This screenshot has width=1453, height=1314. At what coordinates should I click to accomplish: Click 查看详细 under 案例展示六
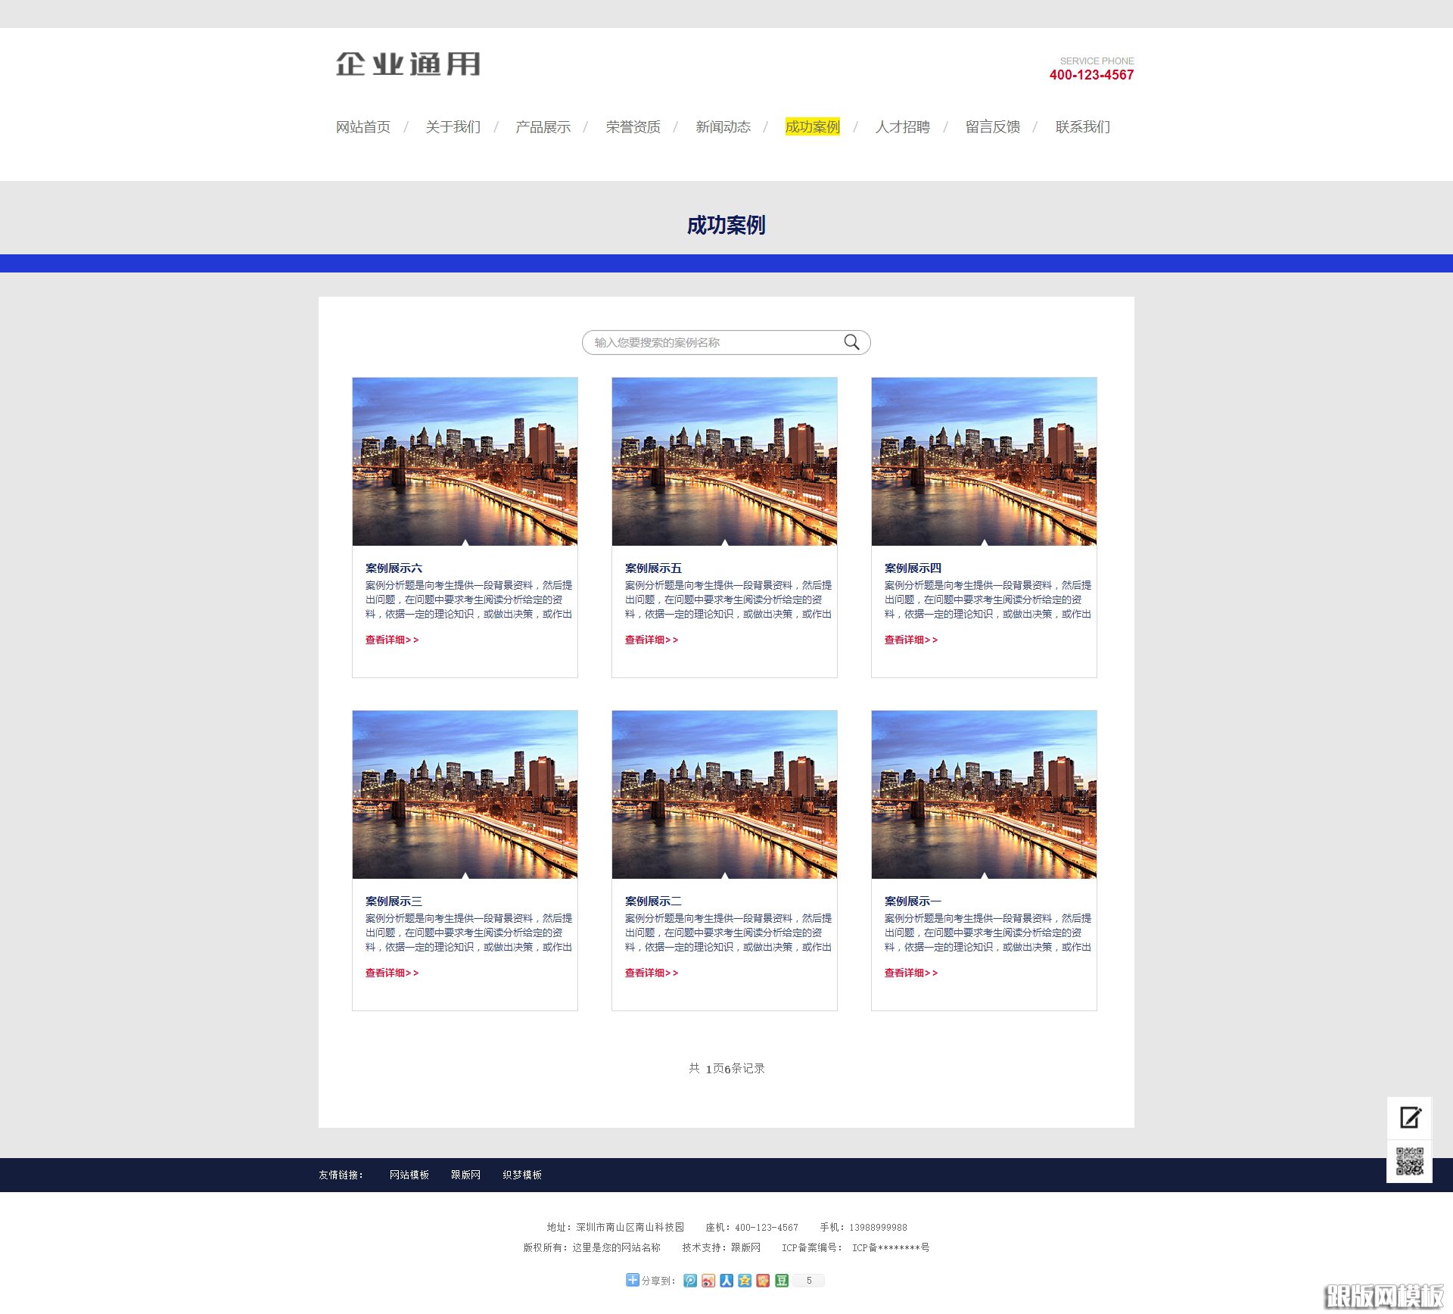(392, 640)
